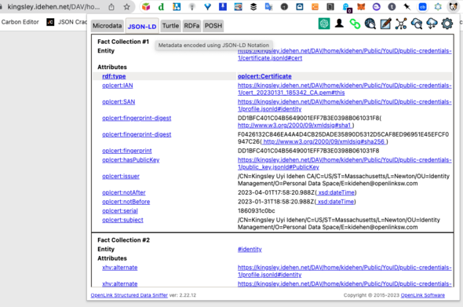Image resolution: width=463 pixels, height=307 pixels.
Task: Click xsd:dateTime link beside notAfter value
Action: [336, 192]
